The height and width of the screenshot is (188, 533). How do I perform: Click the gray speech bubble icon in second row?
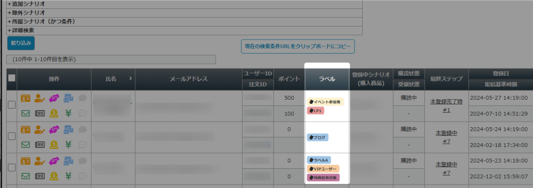[x=83, y=130]
